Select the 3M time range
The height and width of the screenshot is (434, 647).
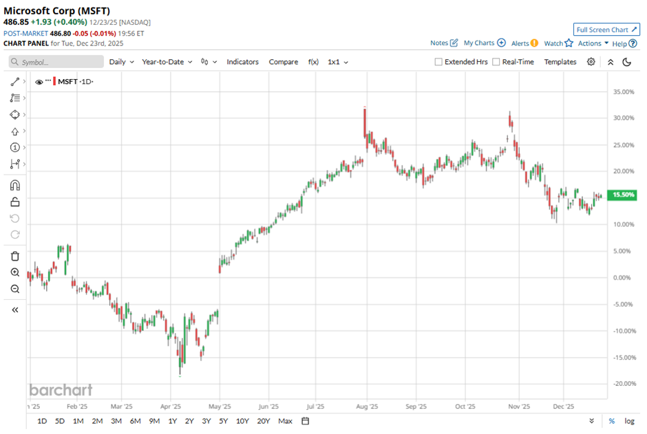click(116, 421)
